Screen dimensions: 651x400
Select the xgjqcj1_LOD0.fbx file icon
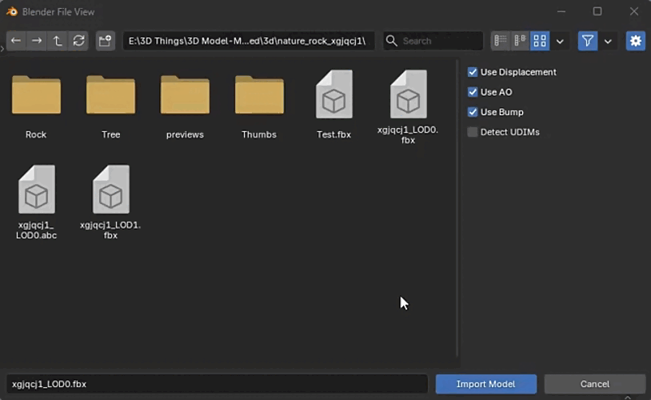[x=408, y=94]
